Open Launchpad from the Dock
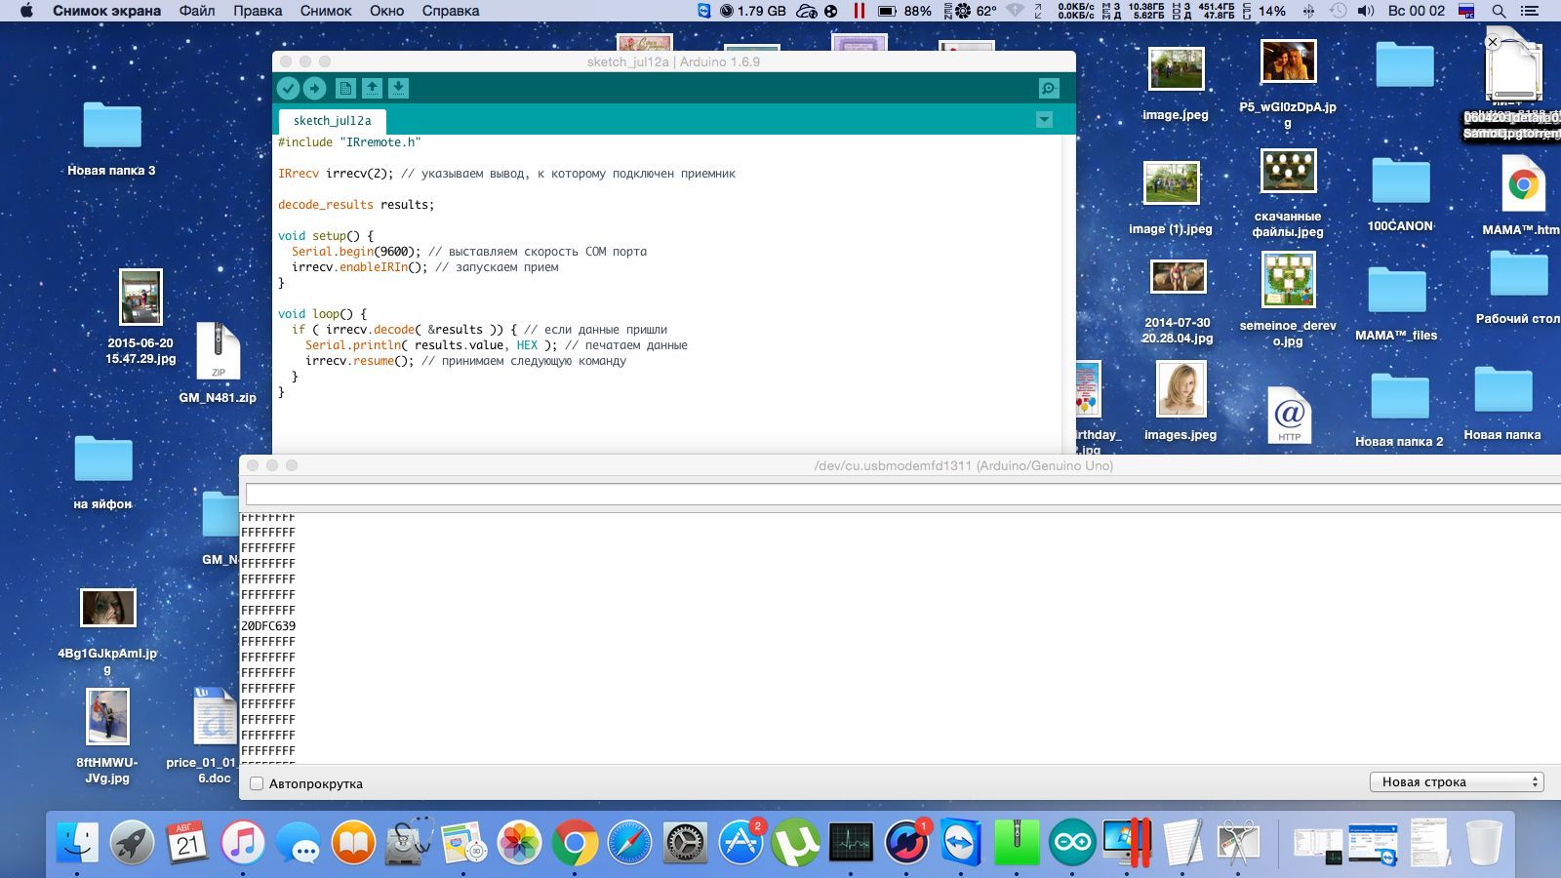 [132, 842]
